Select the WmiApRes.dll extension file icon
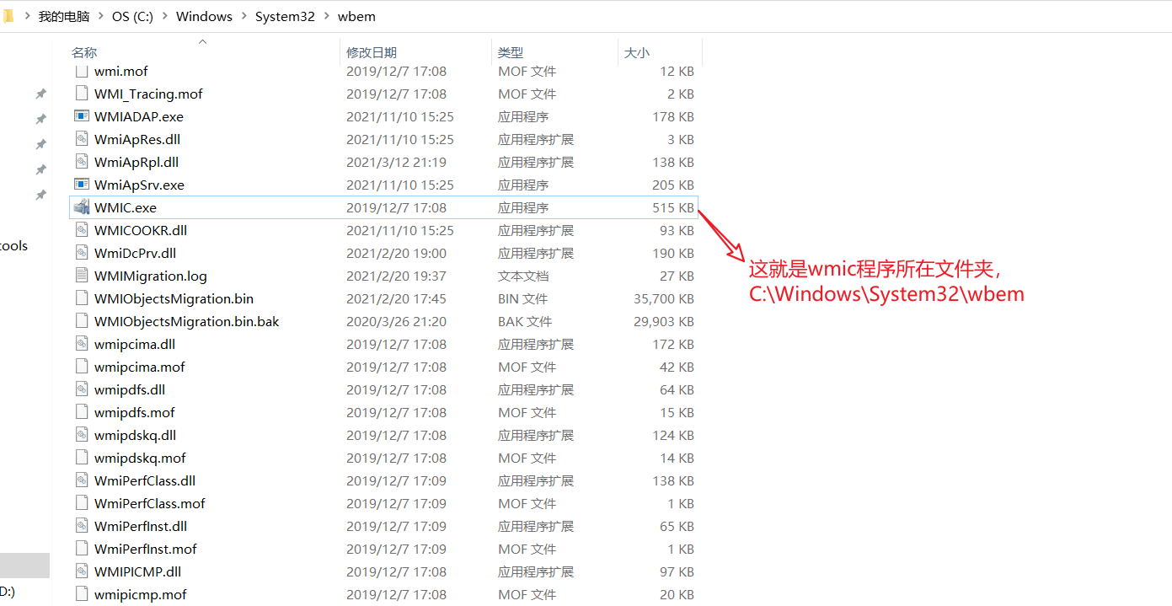 tap(82, 139)
